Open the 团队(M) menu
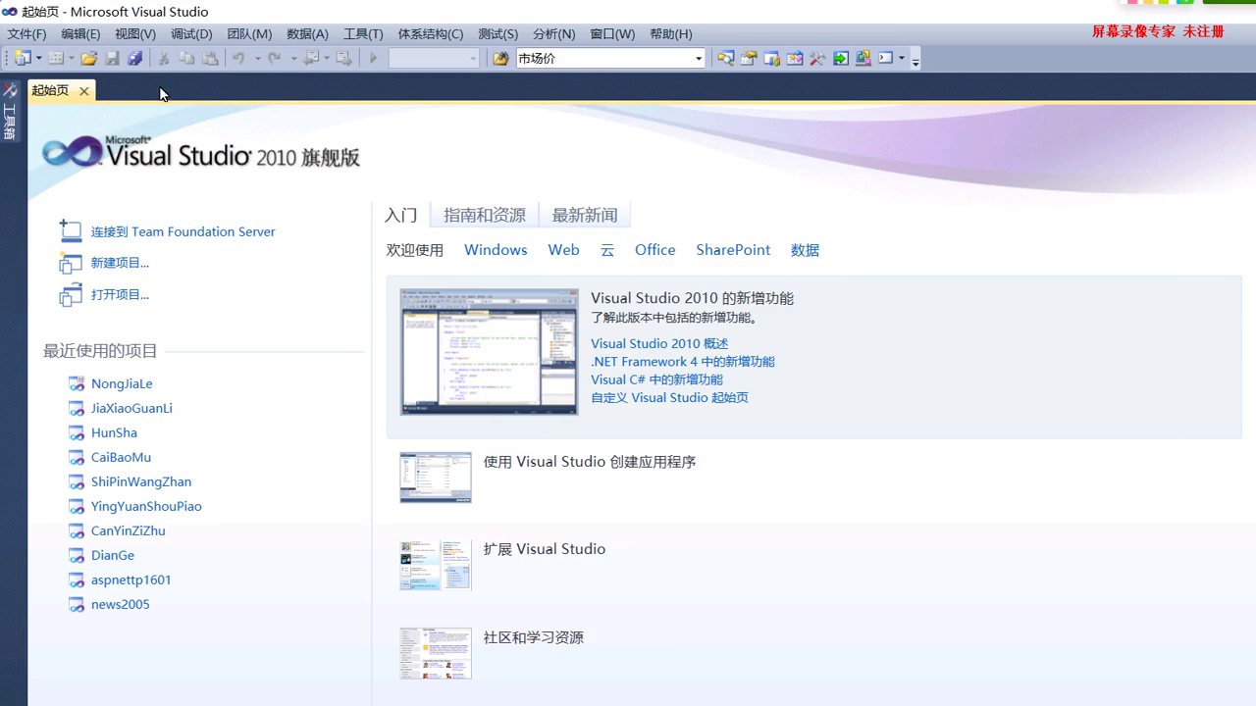The image size is (1256, 706). click(x=249, y=33)
